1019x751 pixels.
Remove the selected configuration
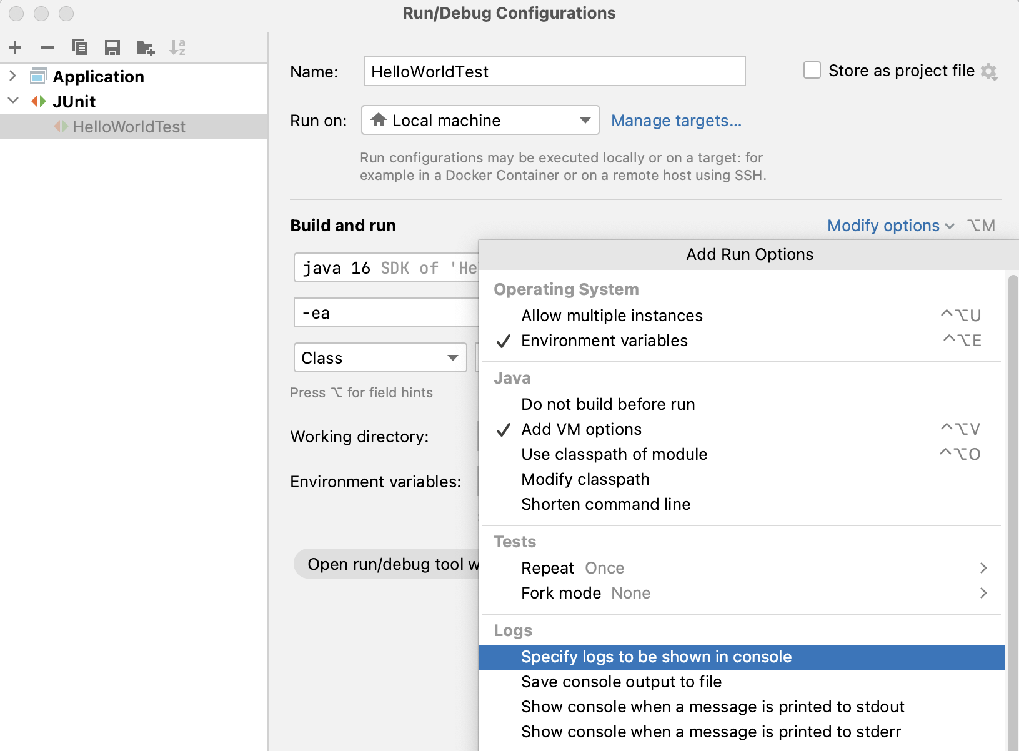pyautogui.click(x=47, y=47)
